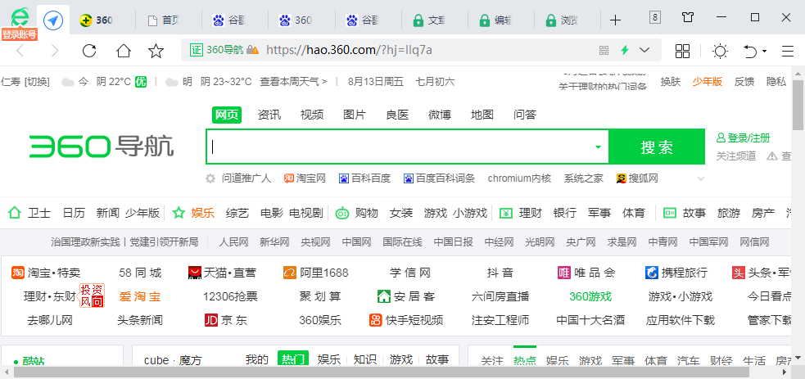Click the 360 browser logo icon
Screen dimensions: 805x379
pos(20,17)
